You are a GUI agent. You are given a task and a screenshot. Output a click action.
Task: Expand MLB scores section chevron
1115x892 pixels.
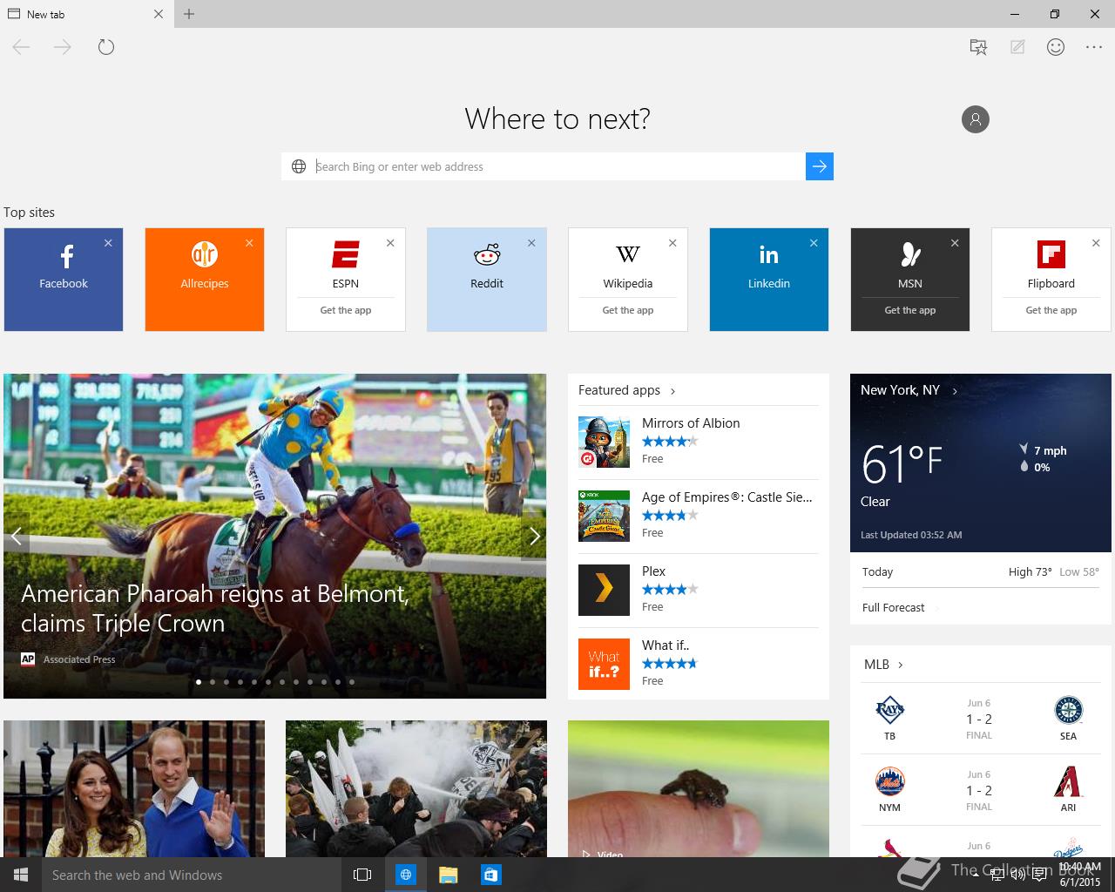pyautogui.click(x=900, y=666)
